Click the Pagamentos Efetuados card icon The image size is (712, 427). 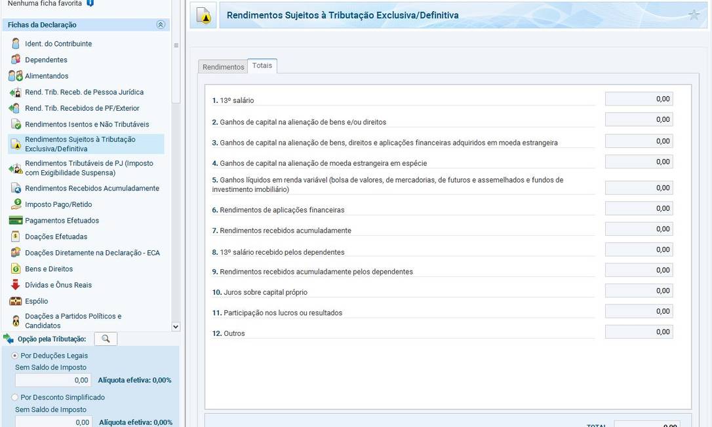click(16, 221)
